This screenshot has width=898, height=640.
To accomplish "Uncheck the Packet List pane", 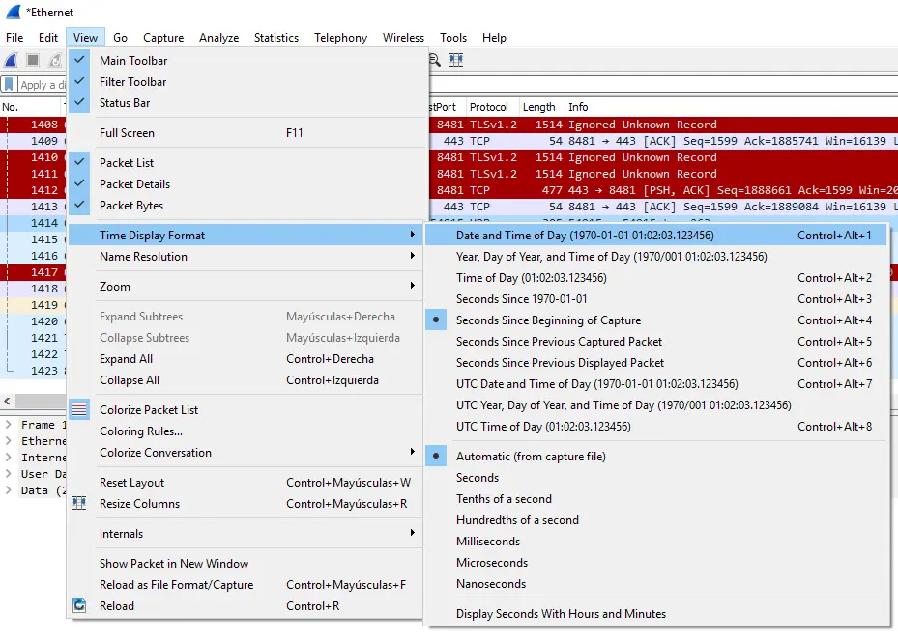I will point(248,162).
